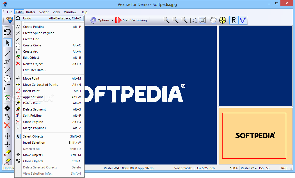The height and width of the screenshot is (178, 295).
Task: Choose the arc tool in left toolbar
Action: coord(7,87)
